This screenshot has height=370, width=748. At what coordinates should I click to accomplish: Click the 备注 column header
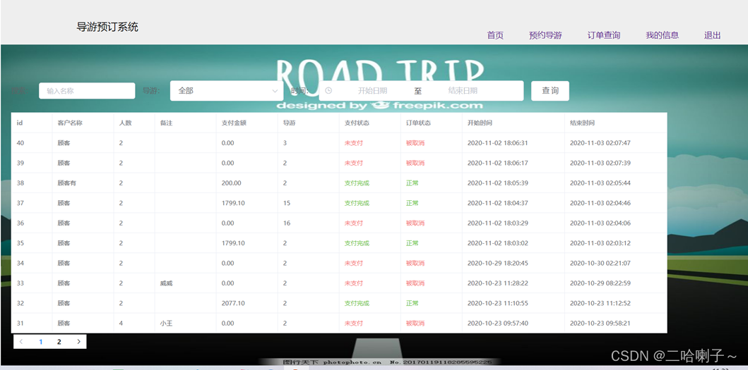click(167, 123)
